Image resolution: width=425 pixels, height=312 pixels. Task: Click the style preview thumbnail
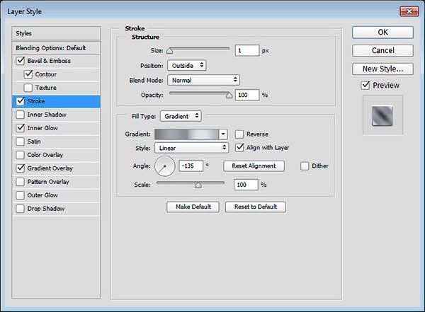coord(382,115)
